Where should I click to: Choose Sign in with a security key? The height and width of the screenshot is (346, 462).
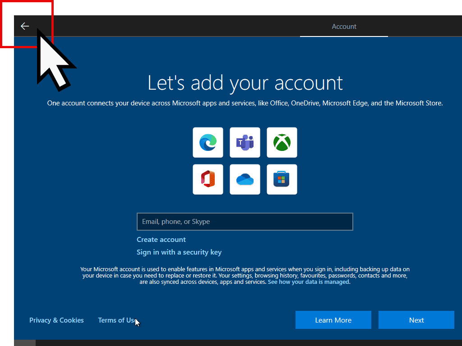click(179, 252)
